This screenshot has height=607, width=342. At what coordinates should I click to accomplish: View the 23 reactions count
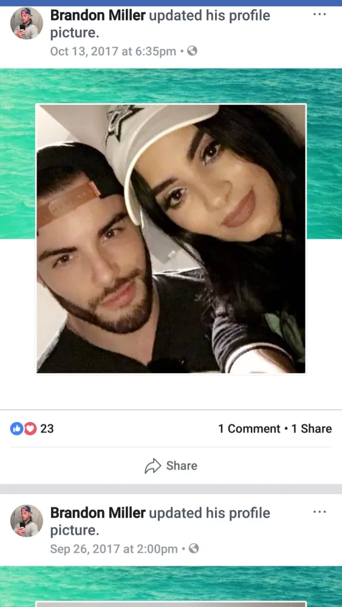click(47, 429)
